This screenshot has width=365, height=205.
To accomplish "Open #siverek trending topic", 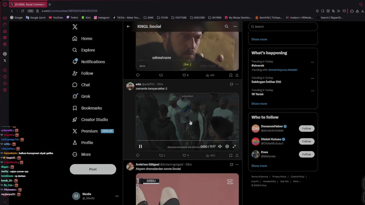I will (258, 66).
